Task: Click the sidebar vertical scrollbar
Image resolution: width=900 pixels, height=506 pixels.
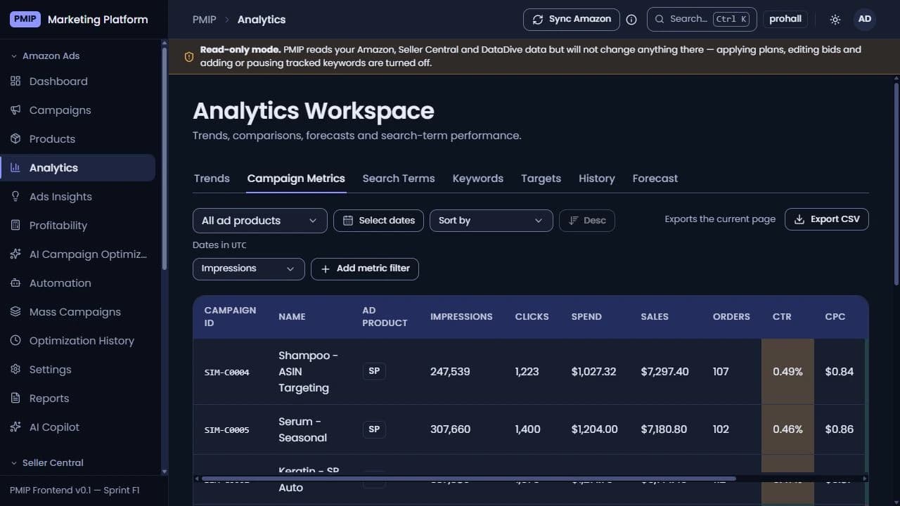Action: click(x=165, y=158)
